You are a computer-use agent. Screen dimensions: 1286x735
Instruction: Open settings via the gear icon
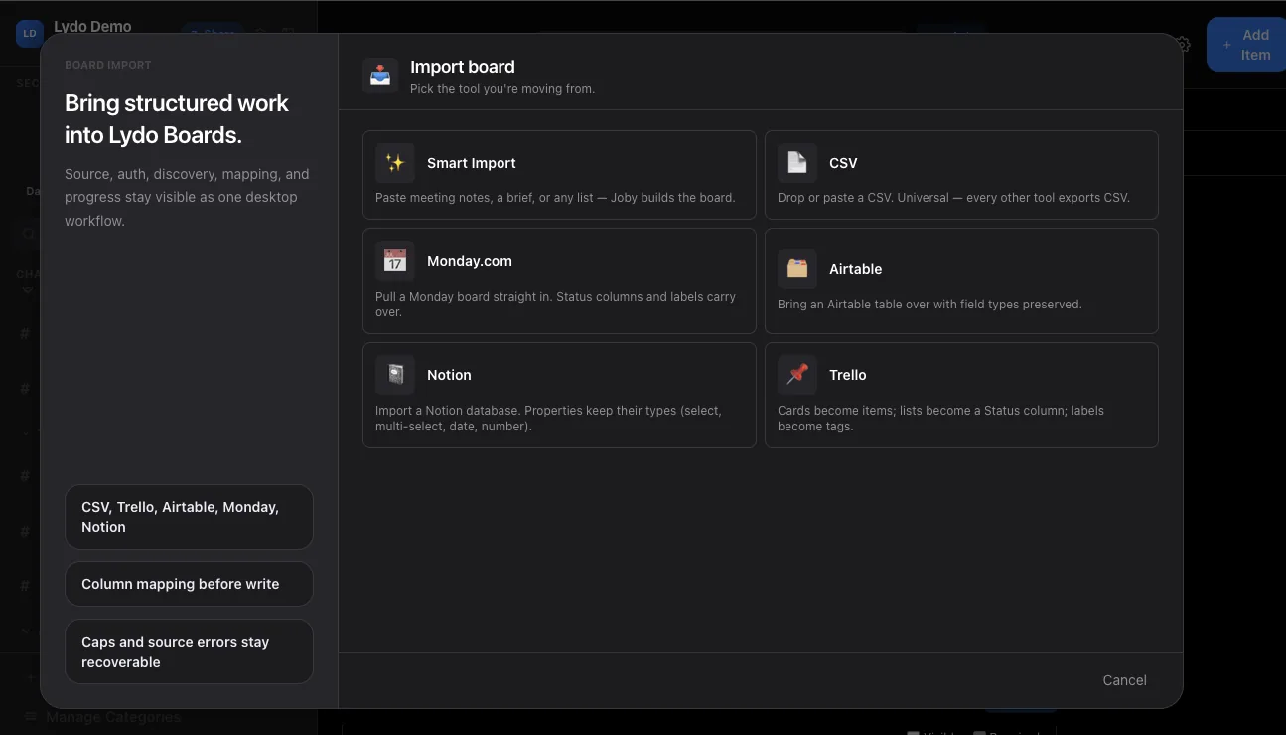tap(1182, 45)
